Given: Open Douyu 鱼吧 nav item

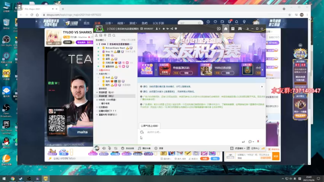Looking at the screenshot, I should click(145, 23).
